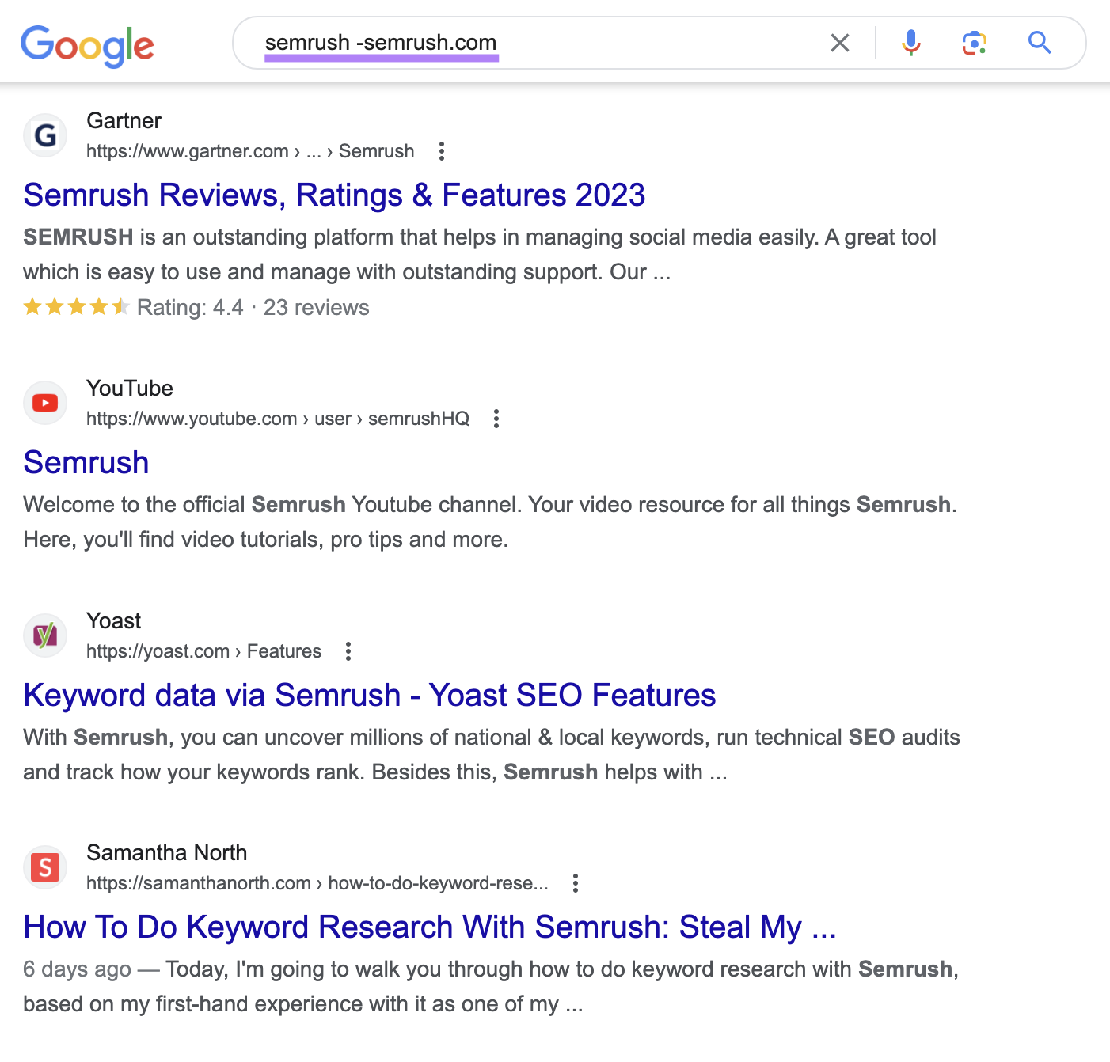Click the Yoast result description snippet

(x=492, y=754)
